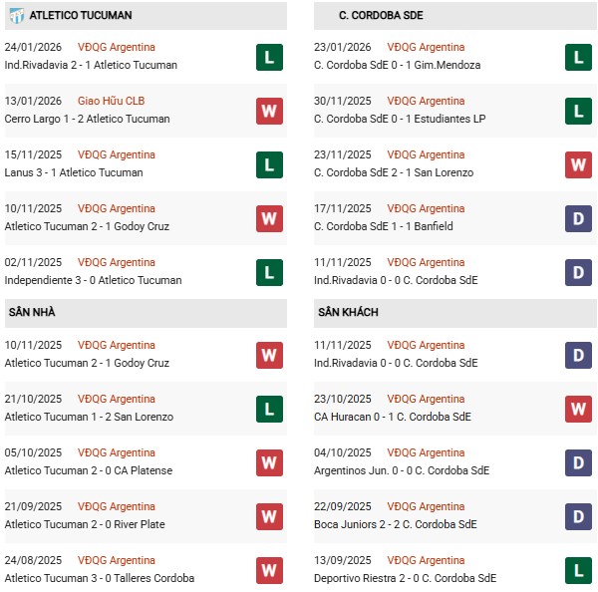
Task: Click the Atletico Tucuman team crest icon
Action: coord(17,15)
